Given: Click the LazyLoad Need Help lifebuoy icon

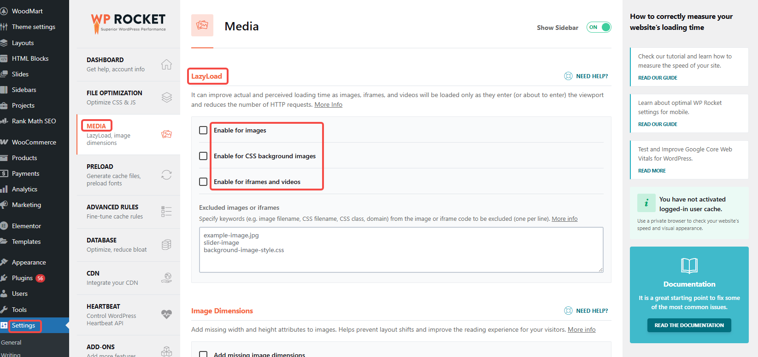Looking at the screenshot, I should (568, 76).
